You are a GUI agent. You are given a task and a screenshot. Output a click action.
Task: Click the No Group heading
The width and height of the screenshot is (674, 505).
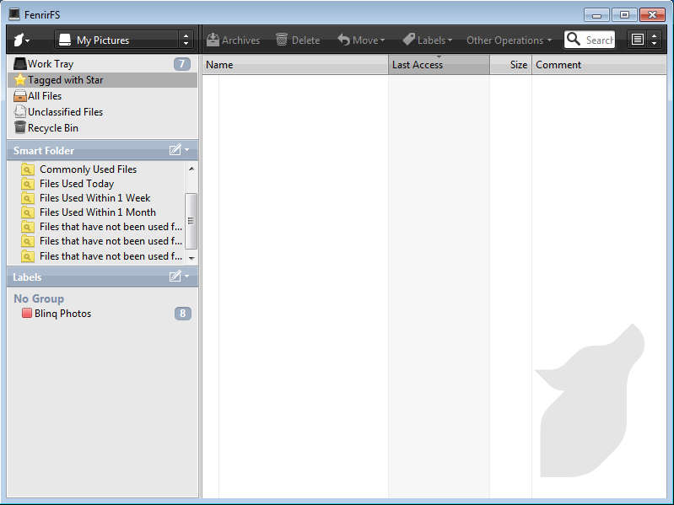pos(39,298)
